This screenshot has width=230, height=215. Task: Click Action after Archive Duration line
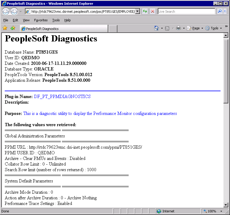click(51, 198)
